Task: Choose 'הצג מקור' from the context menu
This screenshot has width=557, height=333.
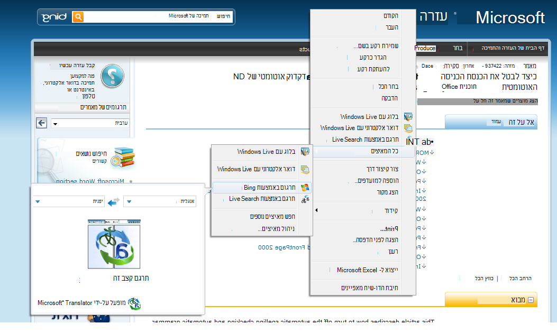Action: click(x=389, y=192)
